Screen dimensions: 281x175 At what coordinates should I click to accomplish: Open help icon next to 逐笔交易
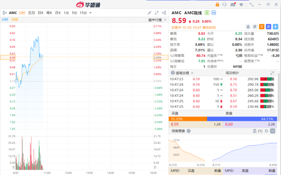(x=173, y=73)
